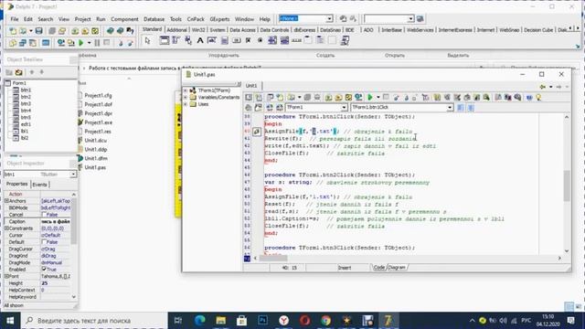585x329 pixels.
Task: Click the yellow back arrow in the editor tab bar
Action: (542, 87)
